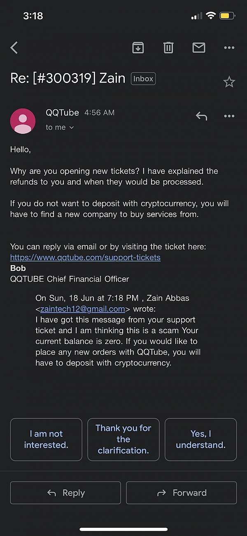Tap the reply arrow beside sender
The image size is (247, 536).
[201, 116]
